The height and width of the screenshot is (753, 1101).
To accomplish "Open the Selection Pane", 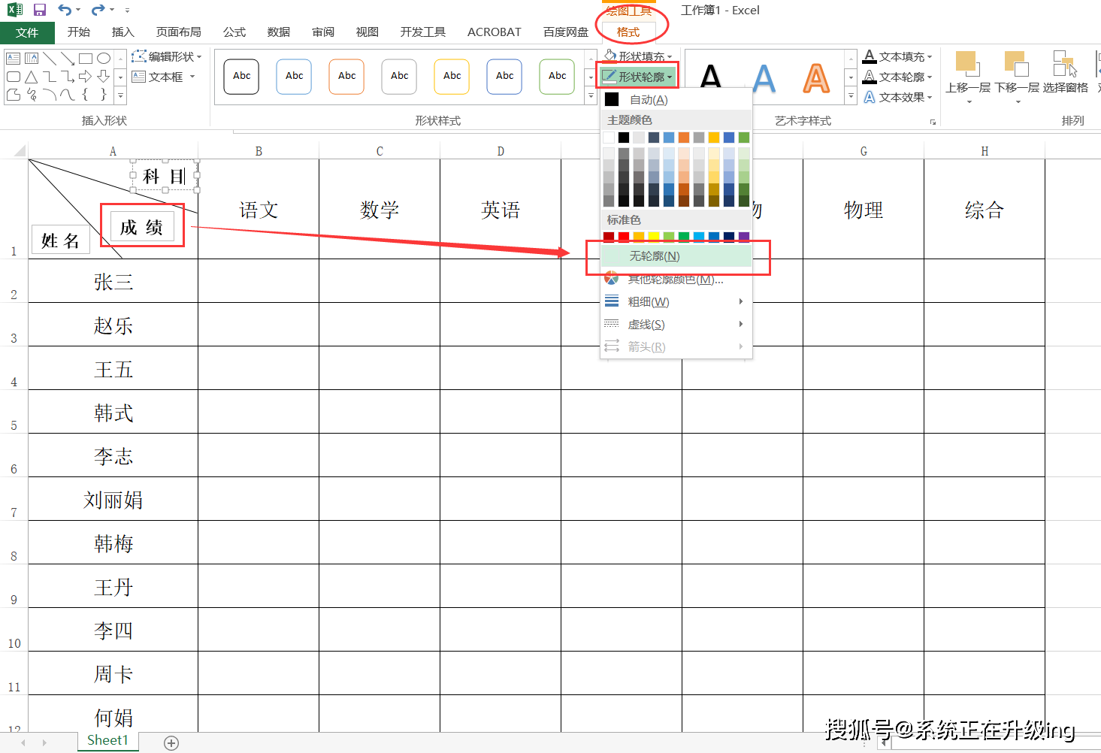I will click(1065, 73).
